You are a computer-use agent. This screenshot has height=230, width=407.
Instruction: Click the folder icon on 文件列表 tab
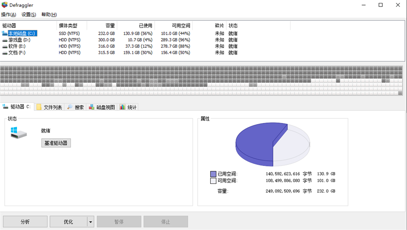[x=39, y=107]
